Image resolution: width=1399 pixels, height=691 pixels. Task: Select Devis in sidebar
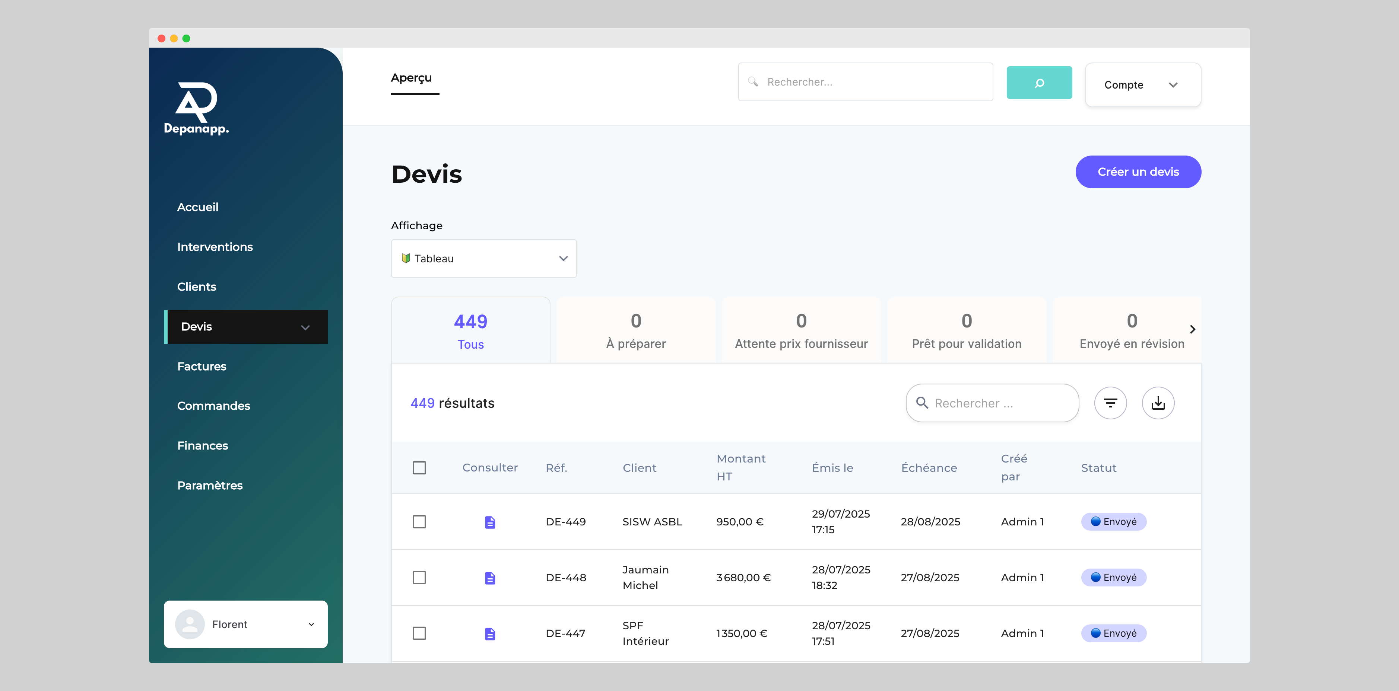[x=245, y=326]
